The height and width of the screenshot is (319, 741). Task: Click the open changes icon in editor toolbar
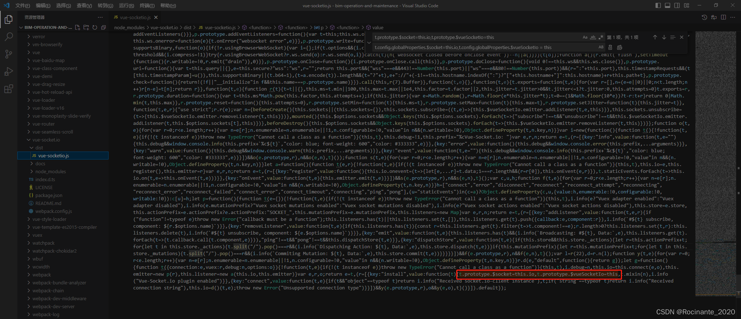714,17
